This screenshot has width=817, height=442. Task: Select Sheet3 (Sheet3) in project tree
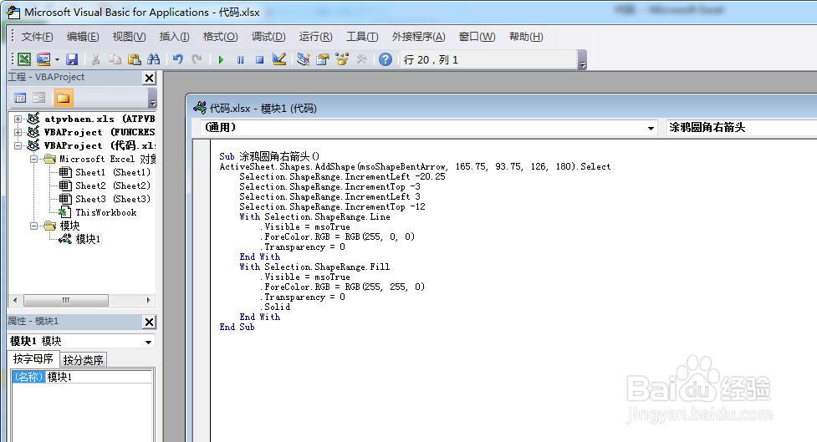click(113, 200)
